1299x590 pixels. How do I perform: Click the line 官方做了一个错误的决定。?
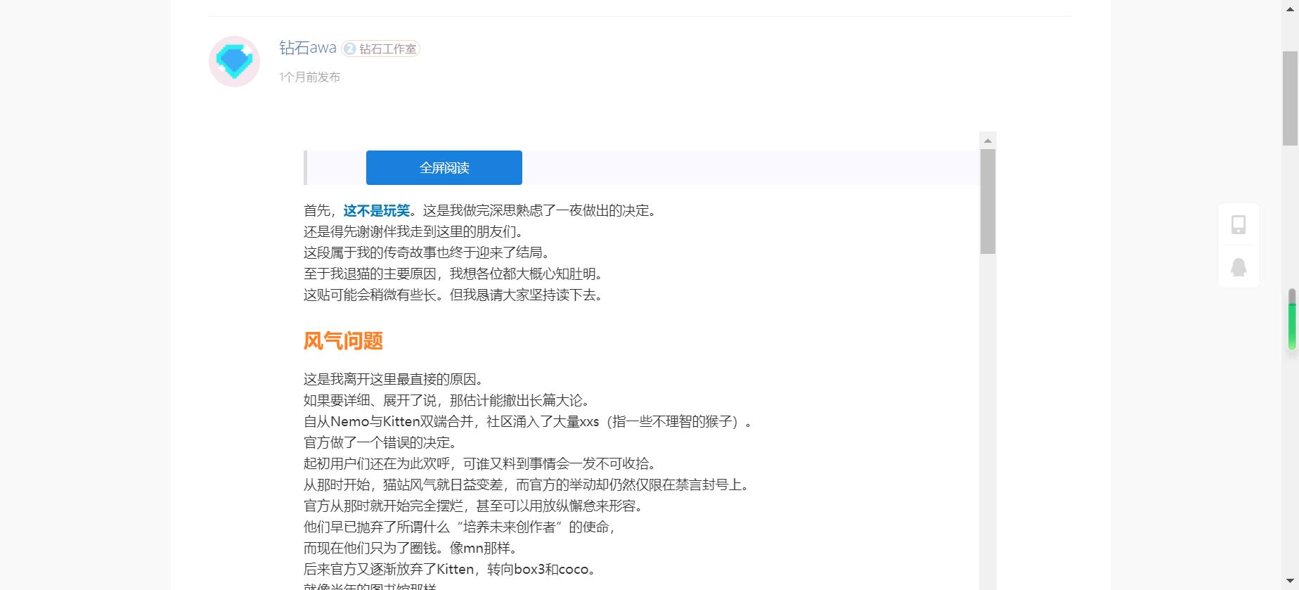click(381, 442)
